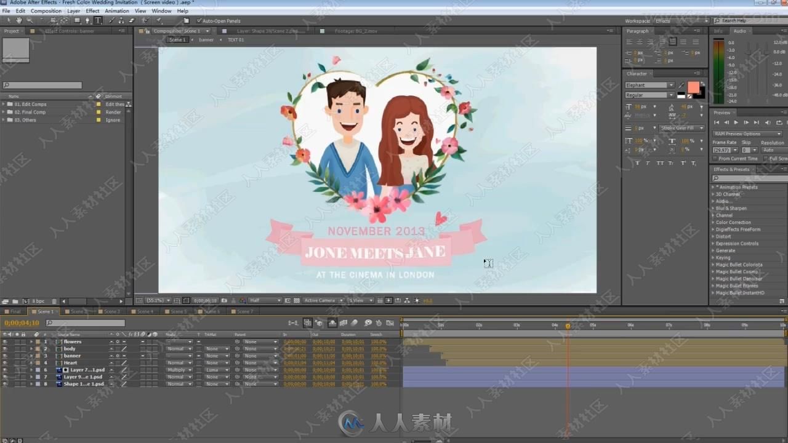Viewport: 788px width, 443px height.
Task: Open the Half resolution dropdown in viewer
Action: point(265,300)
